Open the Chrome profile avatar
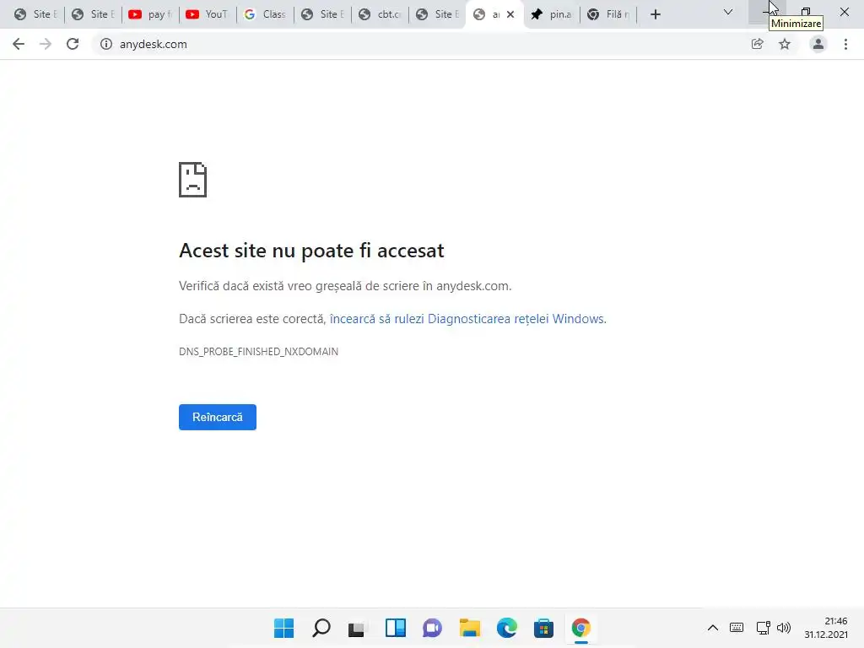 818,44
